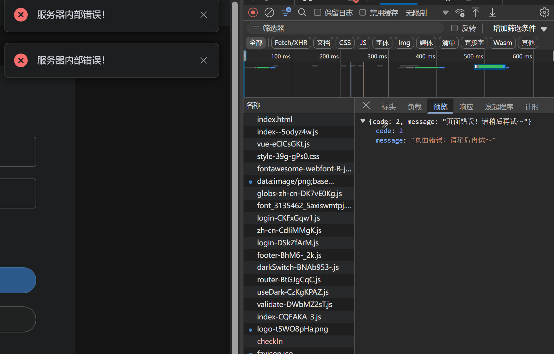The width and height of the screenshot is (554, 354).
Task: Filter by Wasm requests
Action: (x=503, y=43)
